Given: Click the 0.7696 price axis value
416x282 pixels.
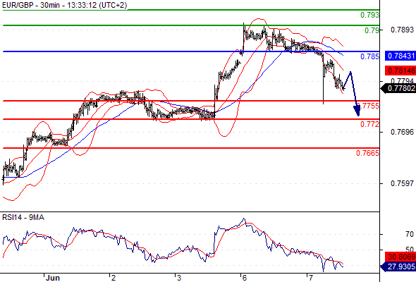Looking at the screenshot, I should (402, 132).
